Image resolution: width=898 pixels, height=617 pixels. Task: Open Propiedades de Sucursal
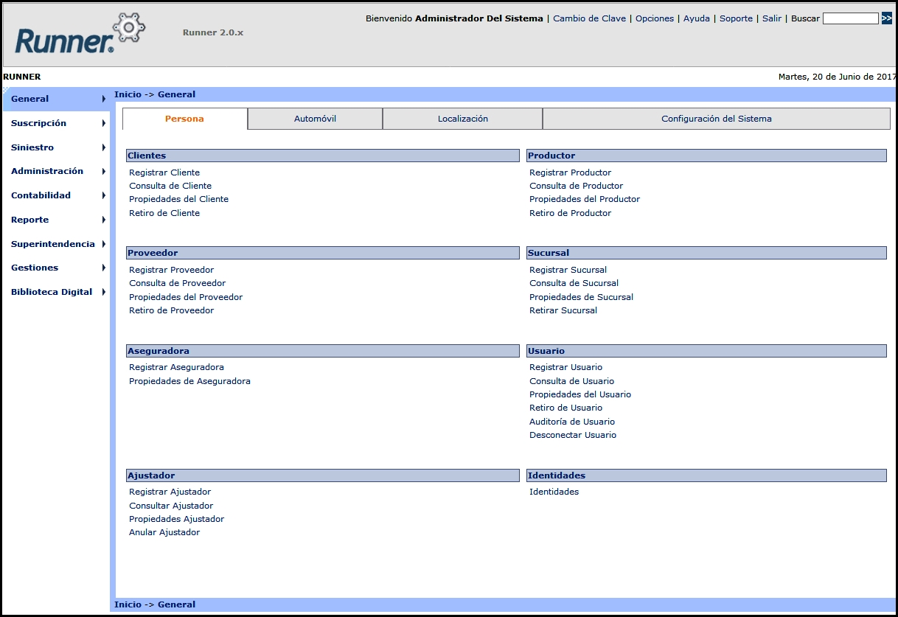581,297
